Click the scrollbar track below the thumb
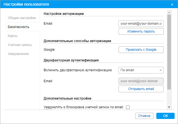 169,98
